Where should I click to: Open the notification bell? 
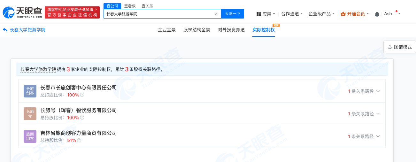(377, 14)
